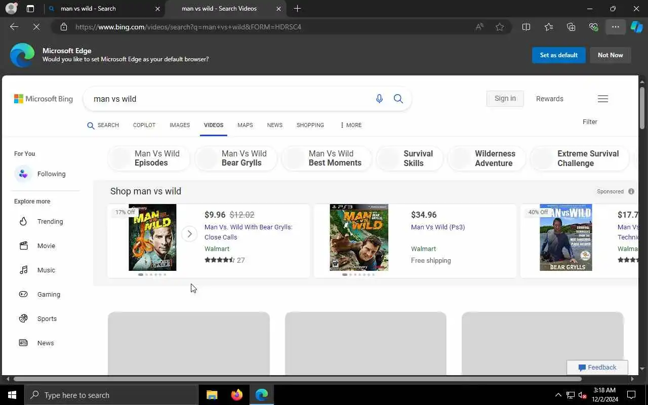
Task: Open Edge Settings and more menu
Action: pyautogui.click(x=616, y=27)
